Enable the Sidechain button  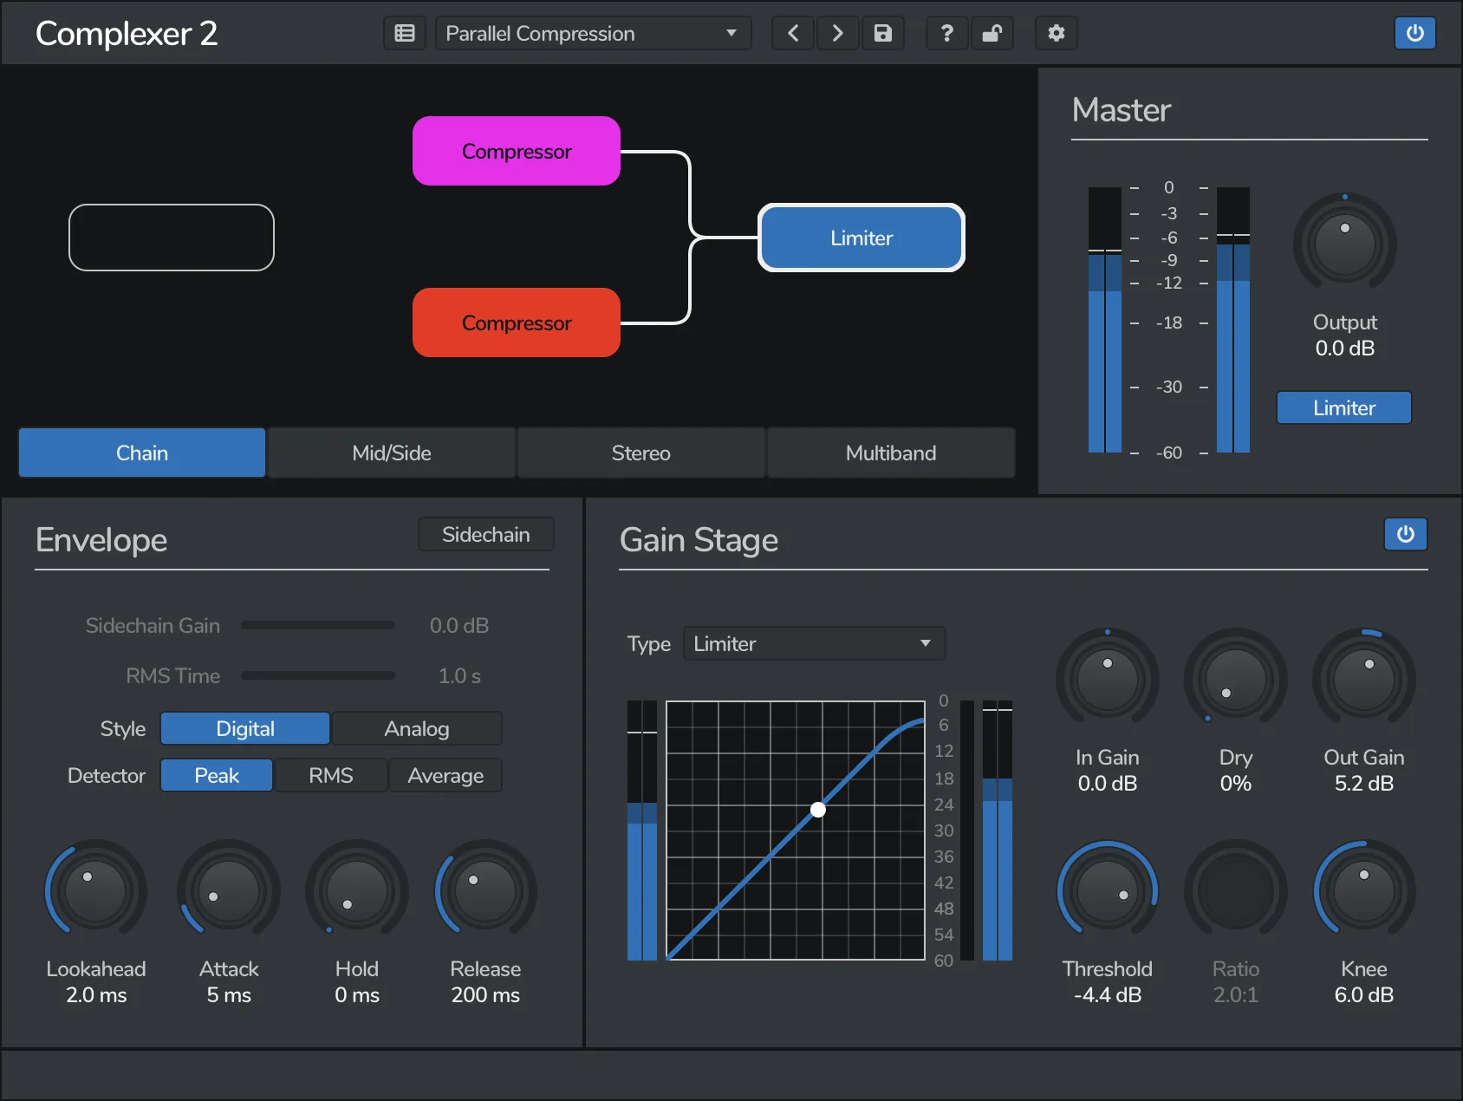(x=486, y=534)
